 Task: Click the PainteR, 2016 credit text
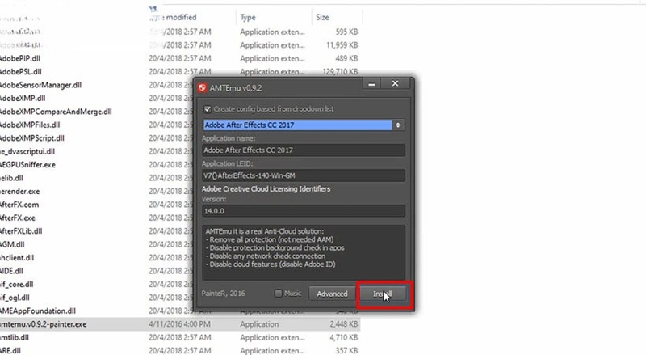click(x=224, y=294)
